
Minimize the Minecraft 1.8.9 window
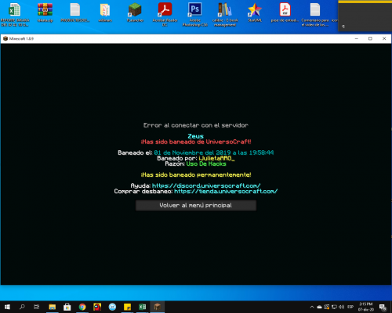point(357,38)
